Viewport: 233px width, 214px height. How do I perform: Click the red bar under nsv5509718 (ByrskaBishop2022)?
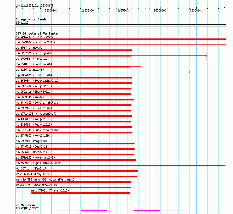click(120, 166)
